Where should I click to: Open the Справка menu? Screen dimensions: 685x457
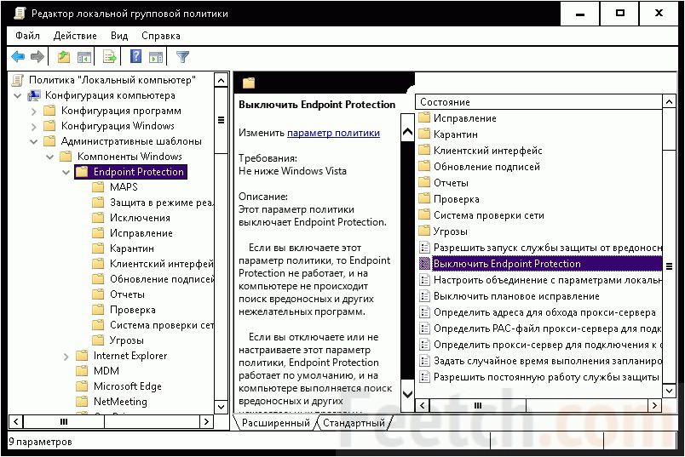pyautogui.click(x=161, y=36)
